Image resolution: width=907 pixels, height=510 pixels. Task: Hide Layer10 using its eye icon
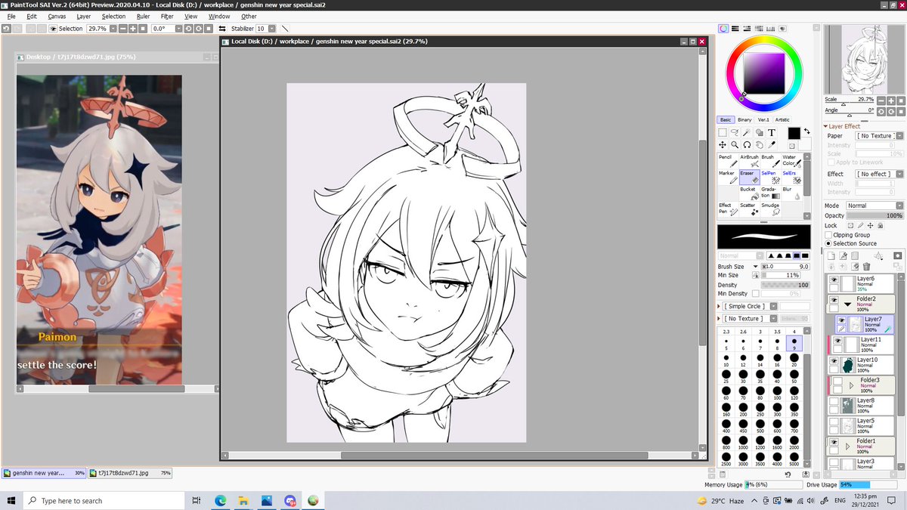pyautogui.click(x=834, y=361)
